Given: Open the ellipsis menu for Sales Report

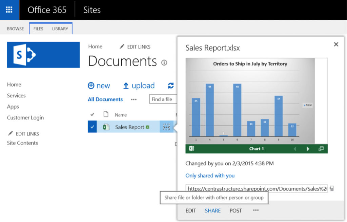Looking at the screenshot, I should click(x=166, y=127).
